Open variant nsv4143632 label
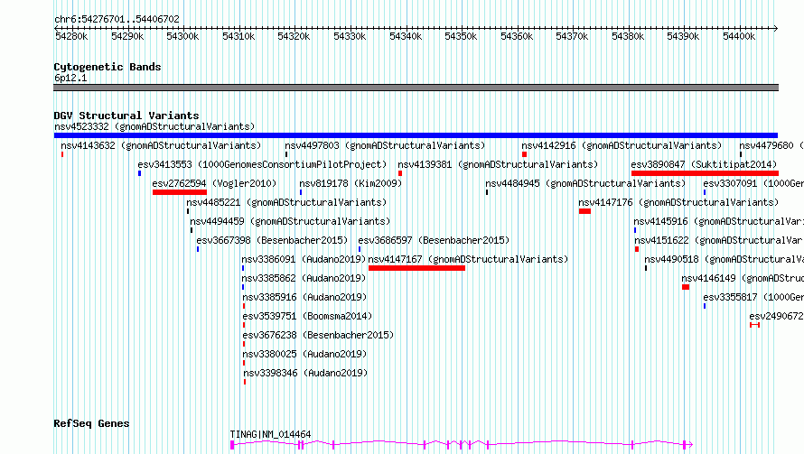Screen dimensions: 804x454 click(161, 145)
